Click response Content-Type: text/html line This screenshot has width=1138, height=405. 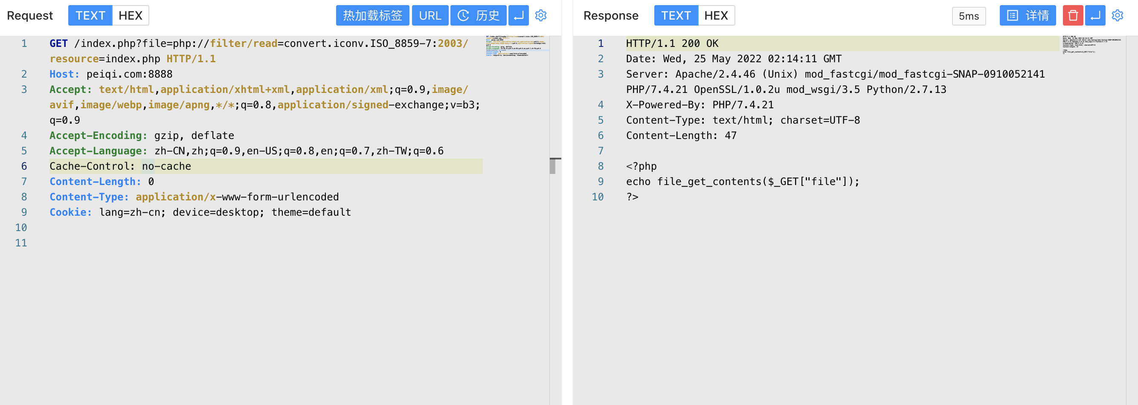743,120
